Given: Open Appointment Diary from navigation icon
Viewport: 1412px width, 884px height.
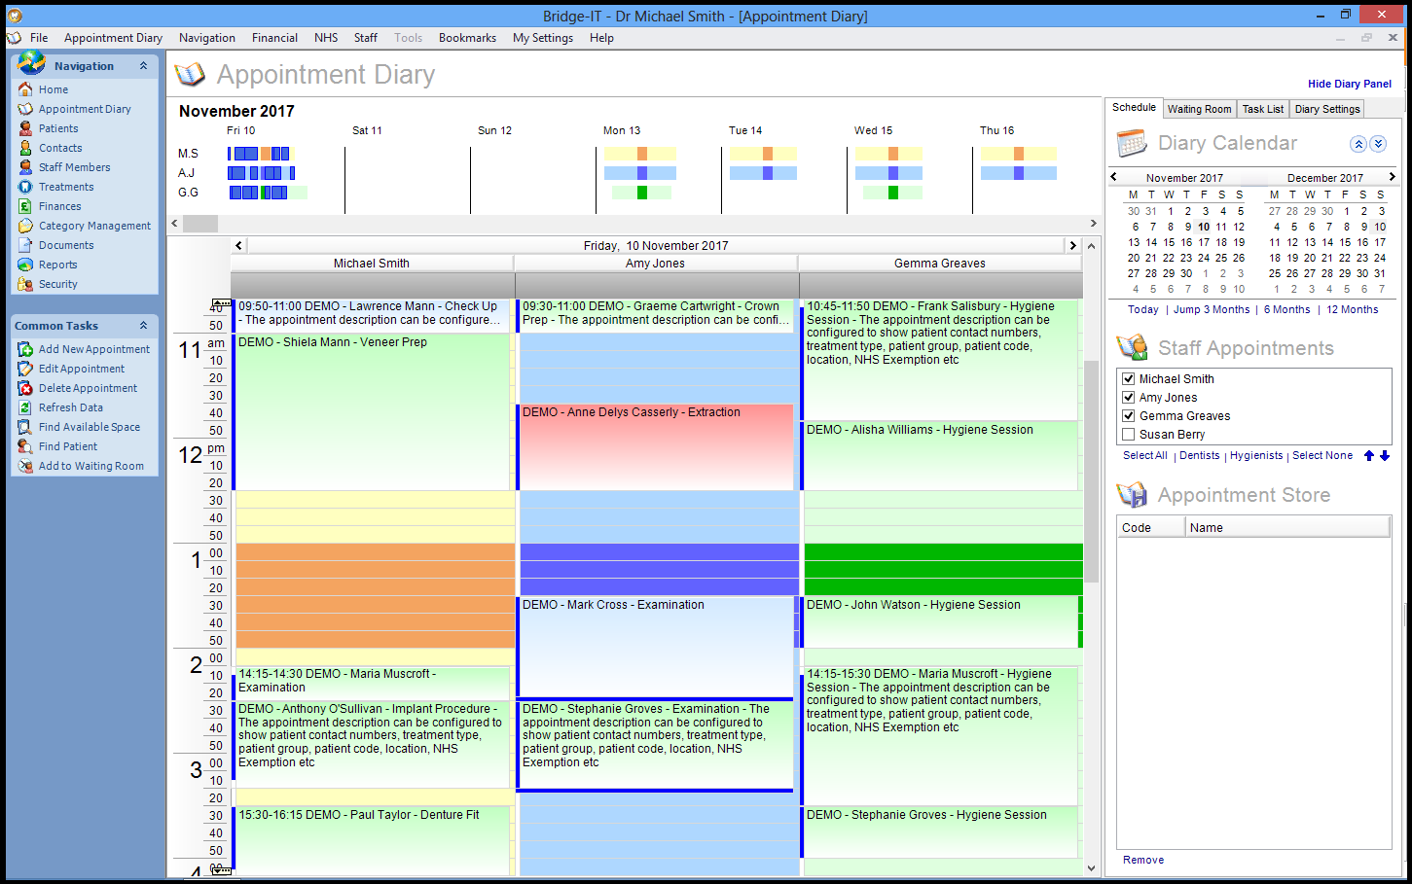Looking at the screenshot, I should click(x=25, y=109).
